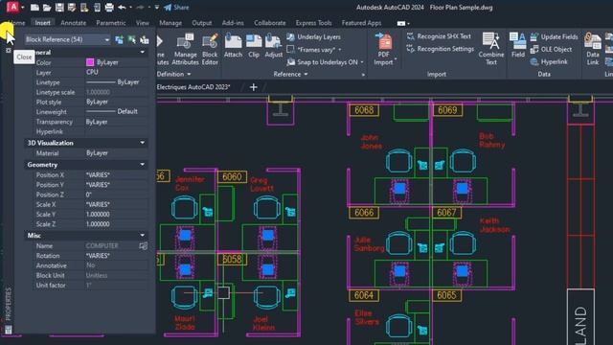Click the Undo arrow icon
Screen dimensions: 613x345
(x=122, y=7)
